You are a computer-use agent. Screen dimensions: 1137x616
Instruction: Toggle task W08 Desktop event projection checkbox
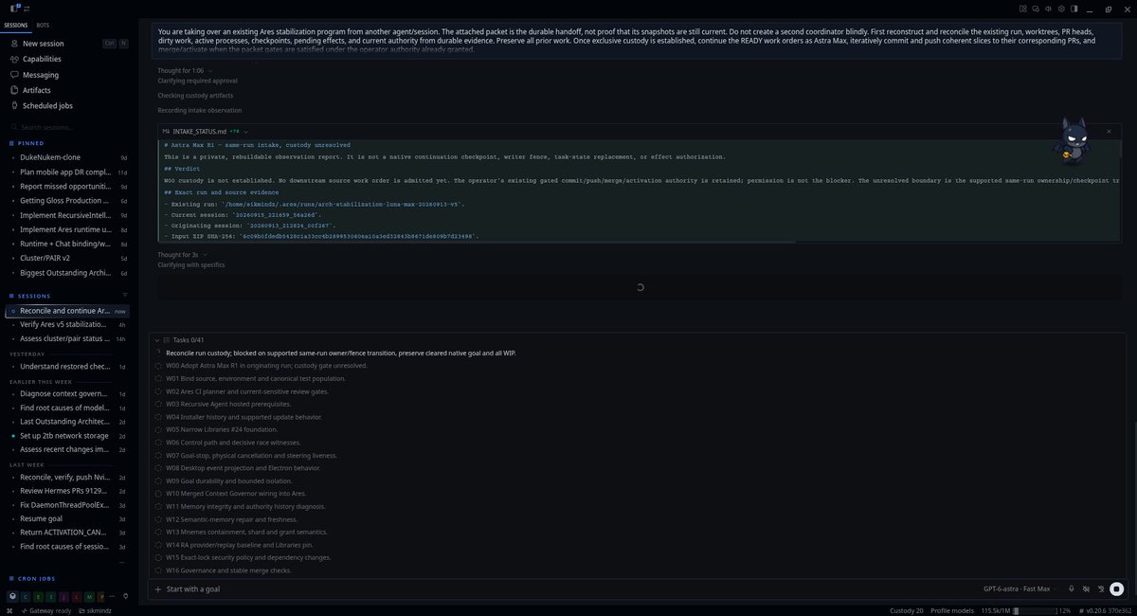158,467
